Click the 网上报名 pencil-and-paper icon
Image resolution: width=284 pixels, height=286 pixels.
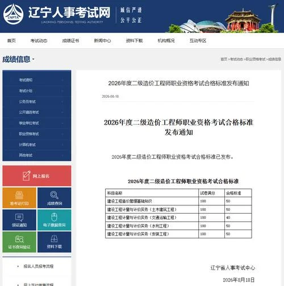point(26,176)
